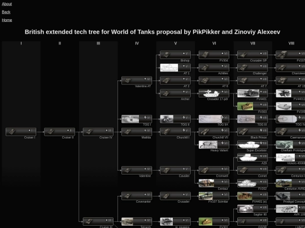The width and height of the screenshot is (305, 228).
Task: Select the FV303 tank thumbnail
Action: click(x=245, y=106)
